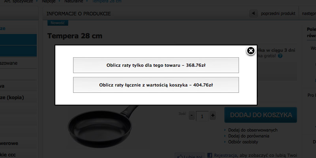Close the installment popup with X icon
316x158 pixels.
[x=251, y=51]
